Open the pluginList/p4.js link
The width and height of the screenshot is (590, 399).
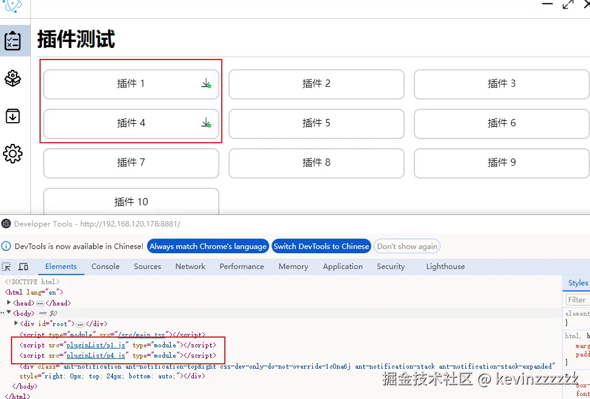pyautogui.click(x=96, y=355)
